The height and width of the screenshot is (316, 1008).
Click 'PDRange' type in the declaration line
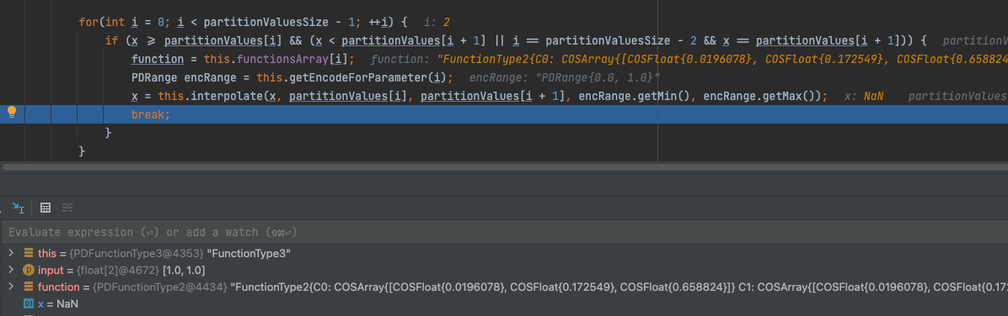click(x=154, y=77)
